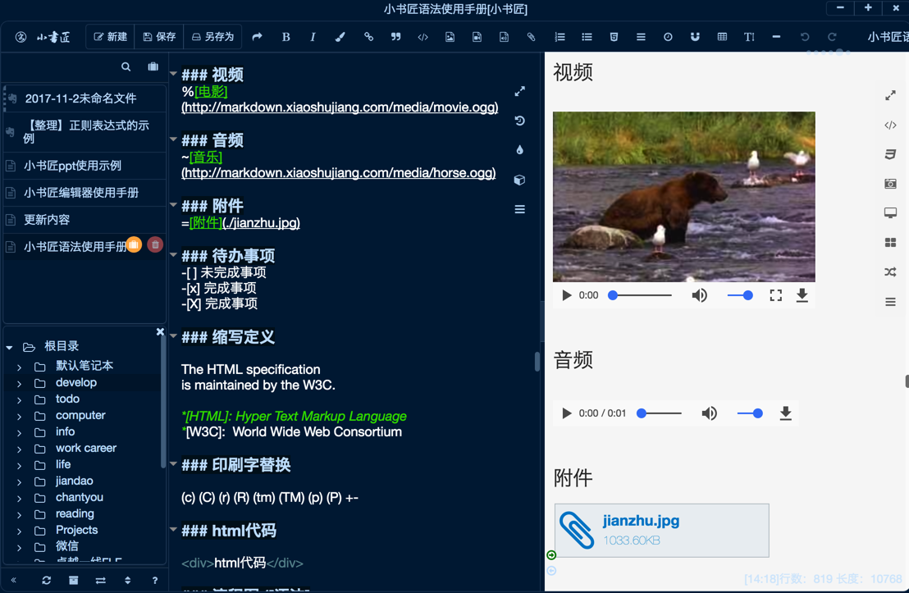Expand the develop folder
This screenshot has width=909, height=593.
click(x=19, y=384)
